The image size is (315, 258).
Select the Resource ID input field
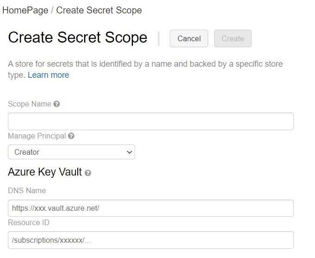click(x=151, y=240)
